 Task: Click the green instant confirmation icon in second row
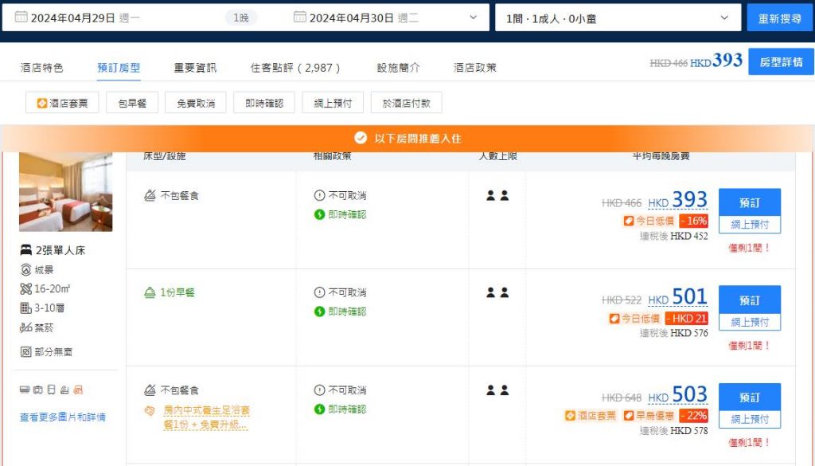pyautogui.click(x=320, y=311)
